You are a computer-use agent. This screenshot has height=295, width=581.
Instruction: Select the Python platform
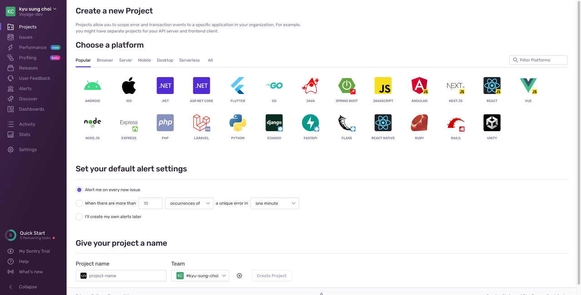tap(238, 123)
